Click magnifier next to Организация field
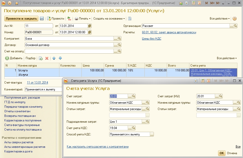The image size is (243, 158). click(235, 26)
